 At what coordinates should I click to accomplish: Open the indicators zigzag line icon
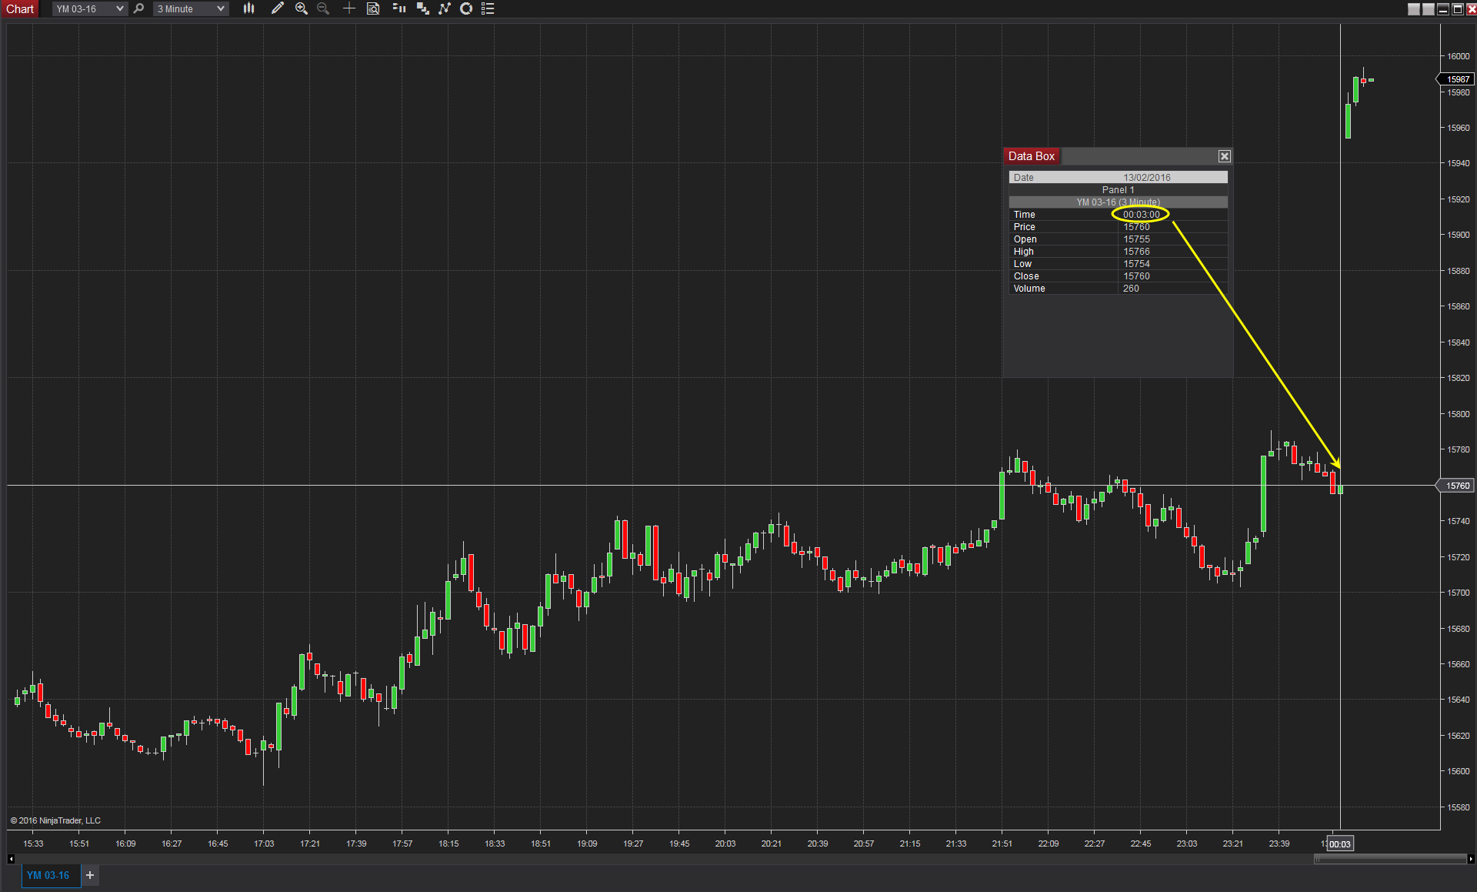point(444,8)
